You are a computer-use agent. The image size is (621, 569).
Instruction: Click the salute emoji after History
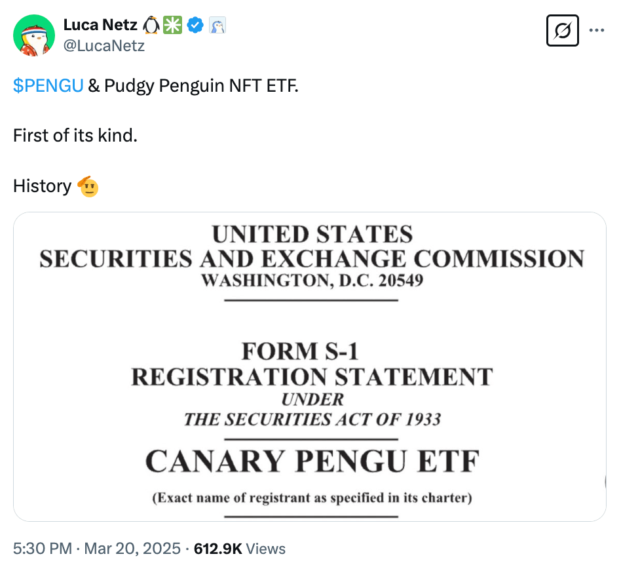coord(88,186)
